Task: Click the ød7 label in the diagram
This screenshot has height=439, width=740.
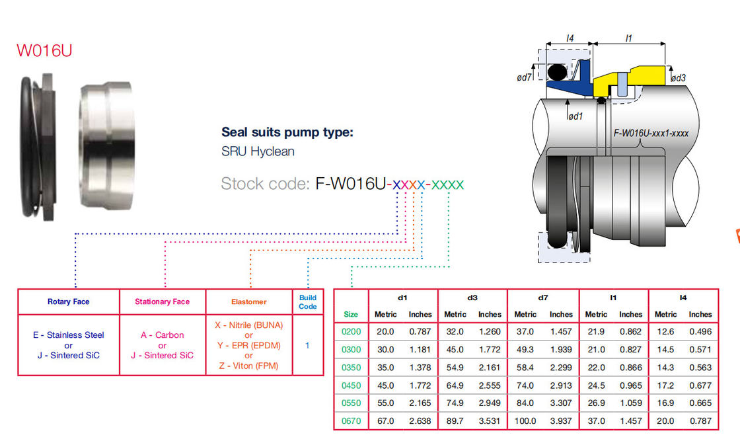Action: pyautogui.click(x=525, y=77)
